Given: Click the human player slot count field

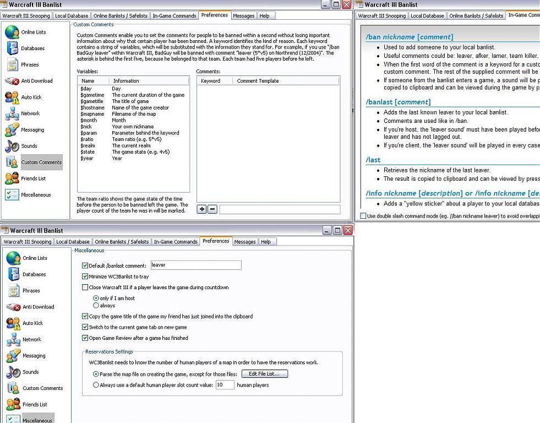Looking at the screenshot, I should click(x=225, y=385).
